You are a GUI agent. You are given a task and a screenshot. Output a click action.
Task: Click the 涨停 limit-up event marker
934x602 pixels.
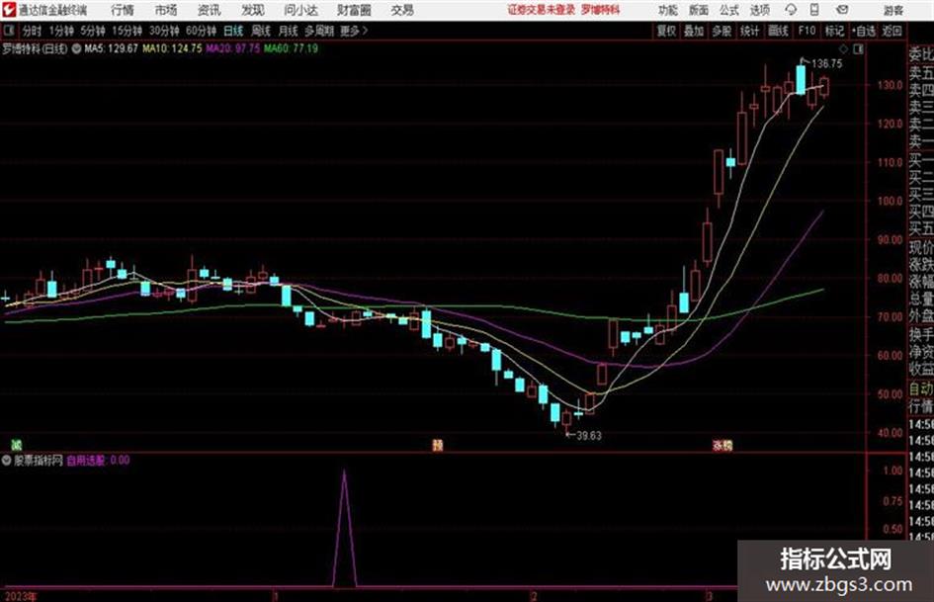[722, 445]
